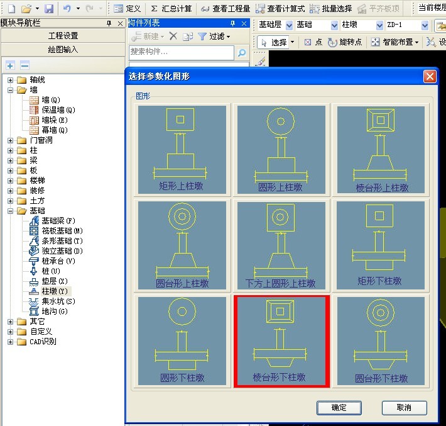The image size is (446, 426).
Task: Expand the 门窗洞 tree folder
Action: click(10, 140)
